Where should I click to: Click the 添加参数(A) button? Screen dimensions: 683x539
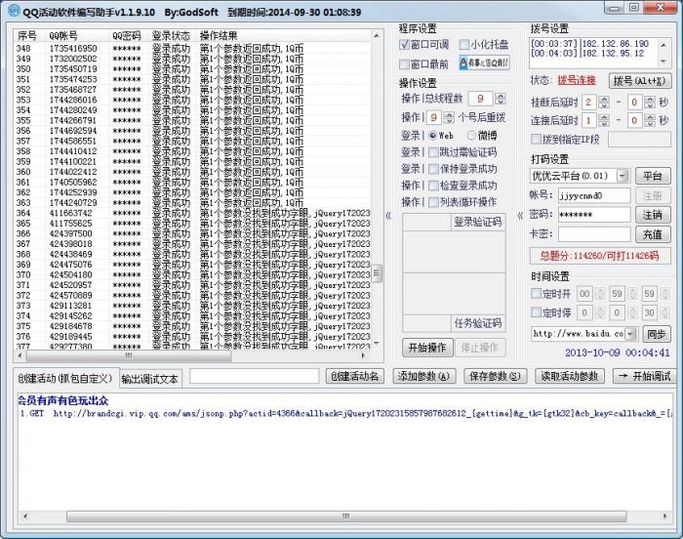tap(423, 376)
